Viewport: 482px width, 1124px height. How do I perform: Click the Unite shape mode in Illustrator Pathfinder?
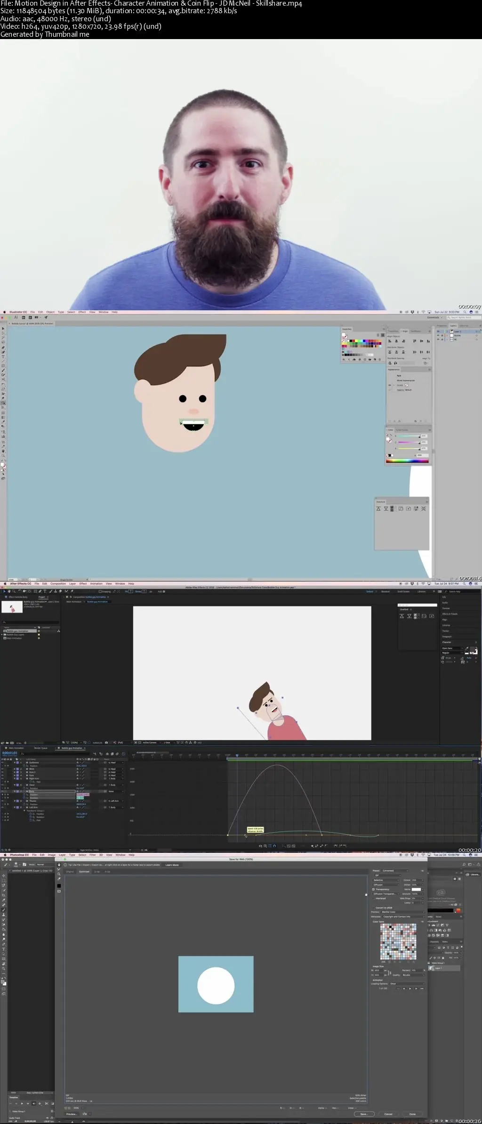pyautogui.click(x=378, y=509)
